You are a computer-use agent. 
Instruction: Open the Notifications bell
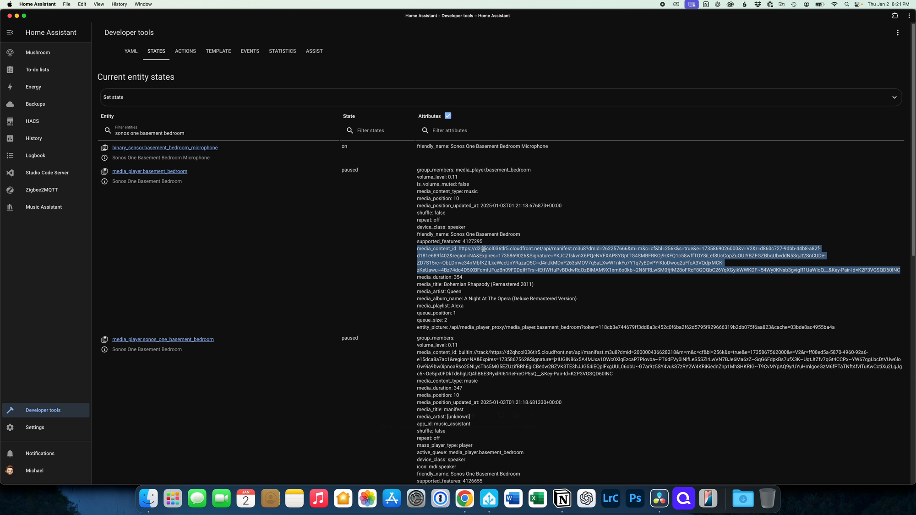[x=10, y=454]
